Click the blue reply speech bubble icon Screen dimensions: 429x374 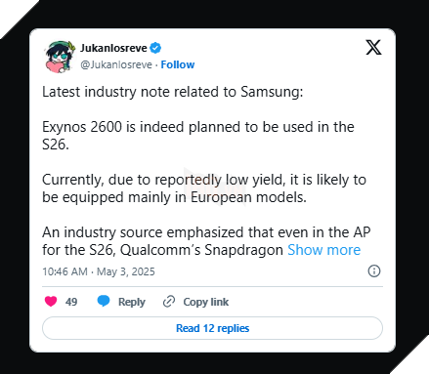pyautogui.click(x=104, y=301)
